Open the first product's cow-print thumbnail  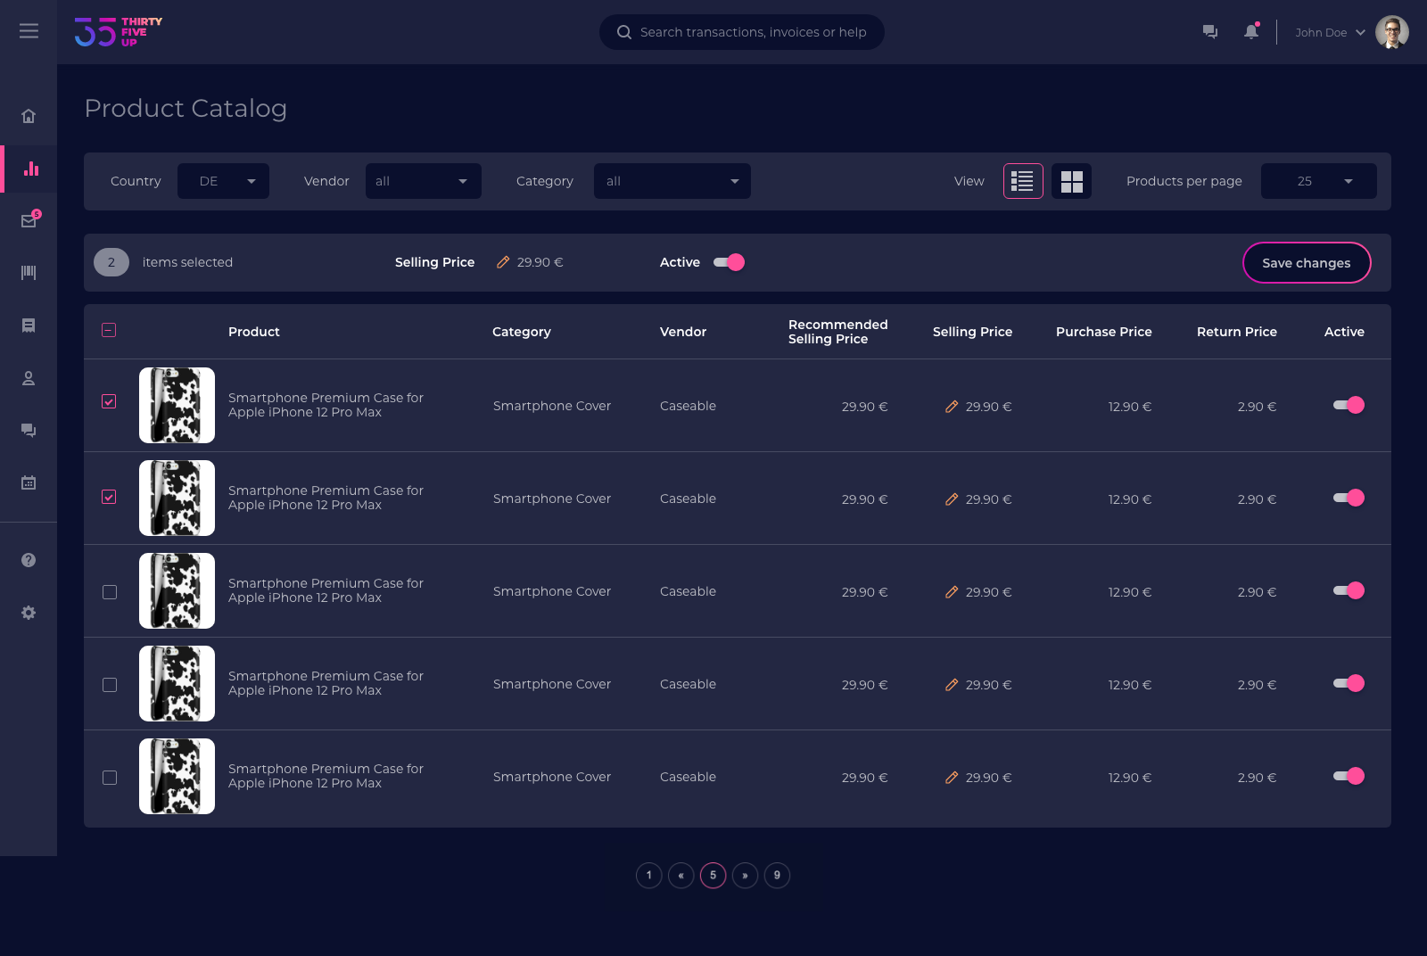coord(177,405)
